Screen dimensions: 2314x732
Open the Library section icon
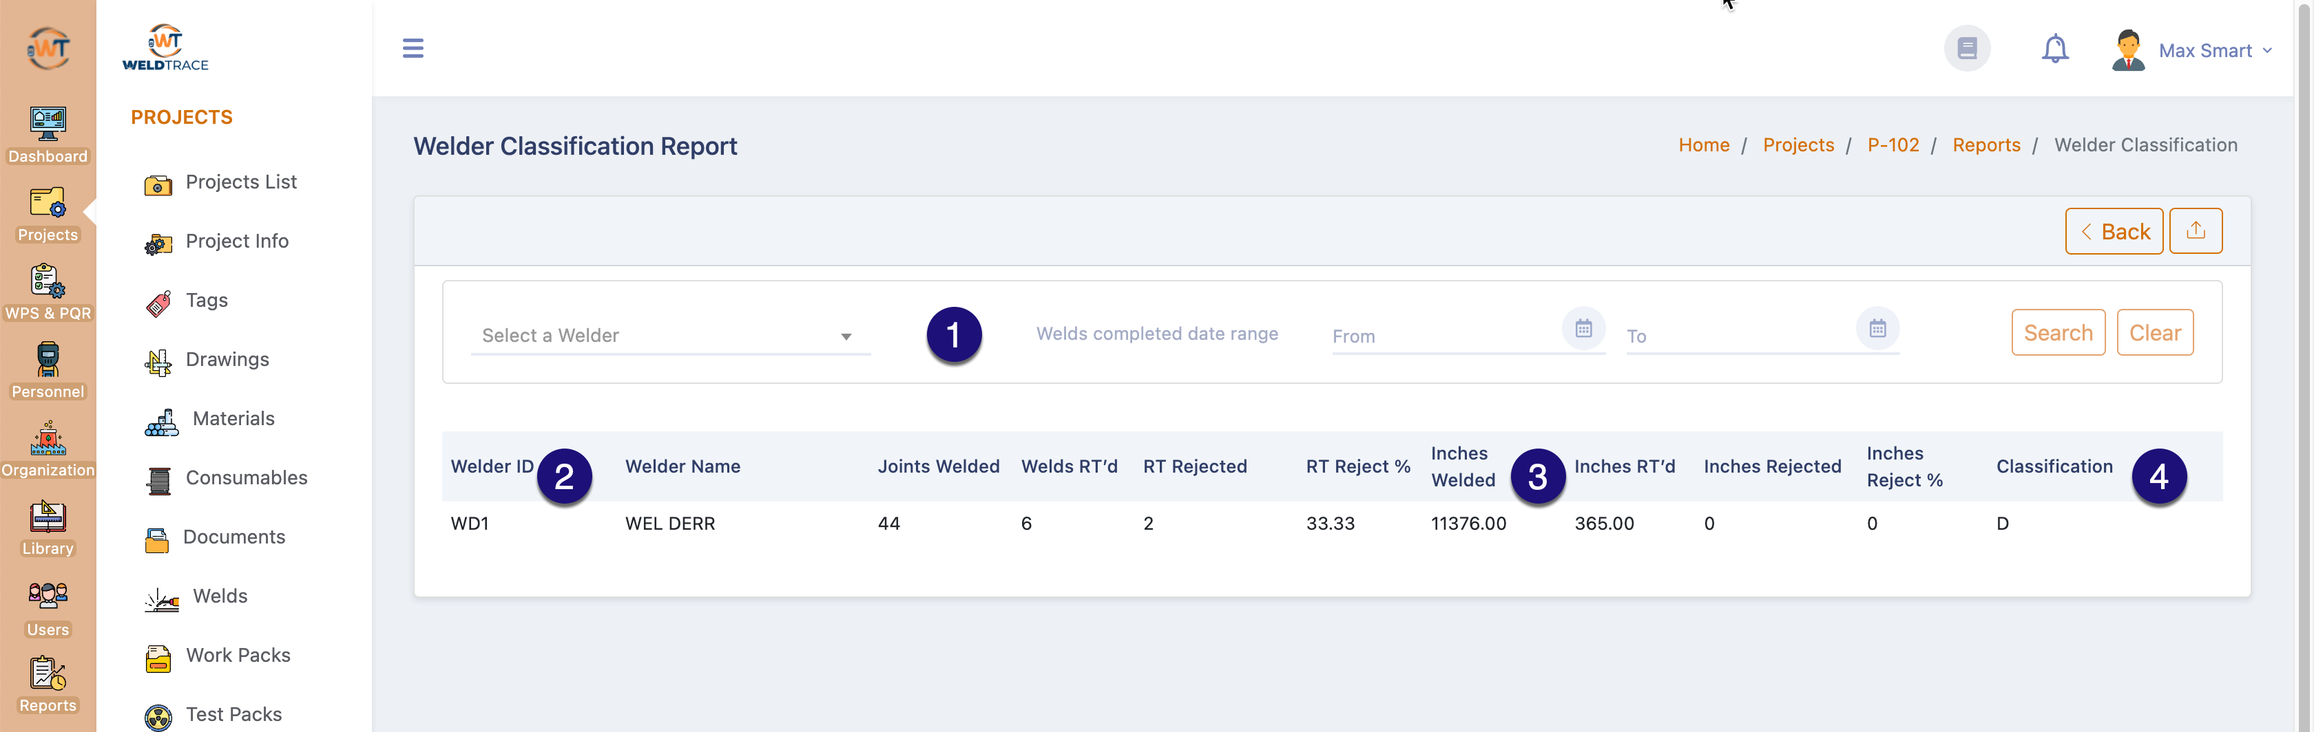click(x=48, y=517)
